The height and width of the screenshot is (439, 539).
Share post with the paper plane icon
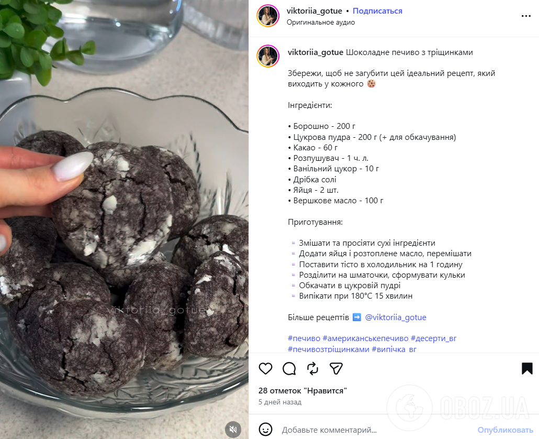click(x=336, y=368)
